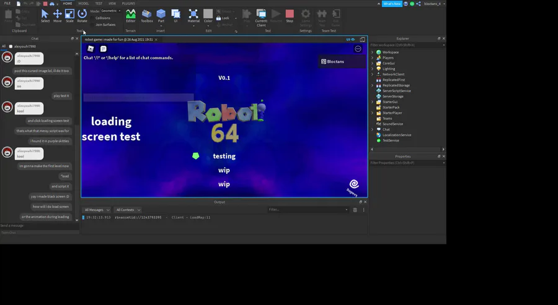The image size is (558, 305).
Task: Open the UI insert tool
Action: point(175,16)
